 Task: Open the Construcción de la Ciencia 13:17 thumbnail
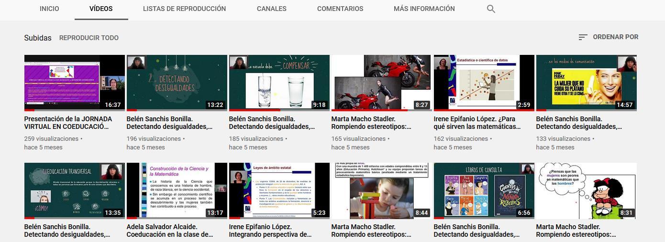pos(177,191)
